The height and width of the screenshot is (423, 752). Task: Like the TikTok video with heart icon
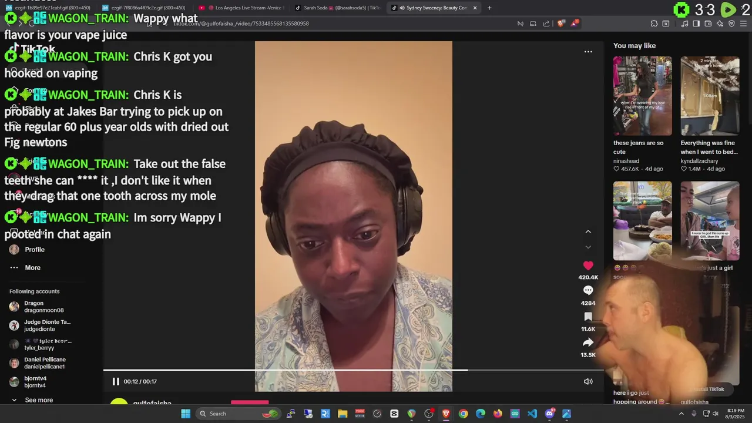click(588, 266)
